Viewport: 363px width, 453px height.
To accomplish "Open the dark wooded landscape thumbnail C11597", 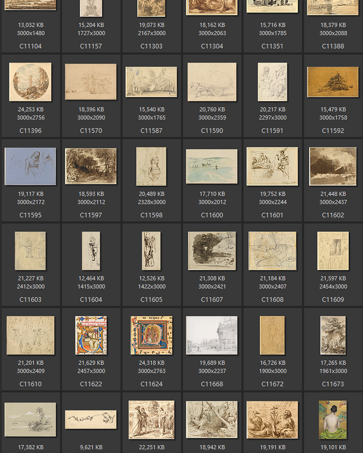I will pos(91,166).
